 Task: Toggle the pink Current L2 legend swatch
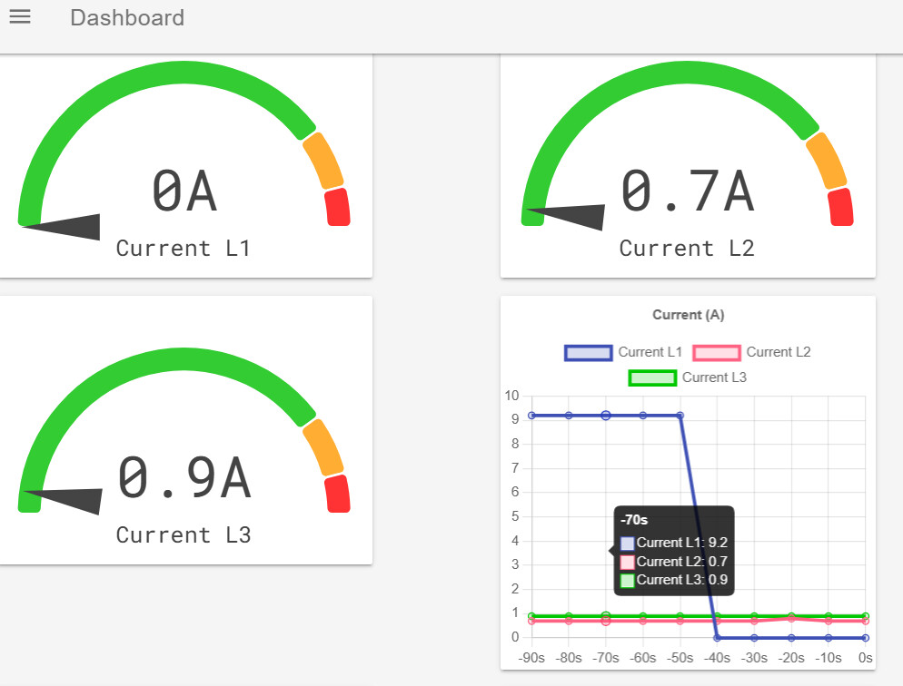click(717, 353)
